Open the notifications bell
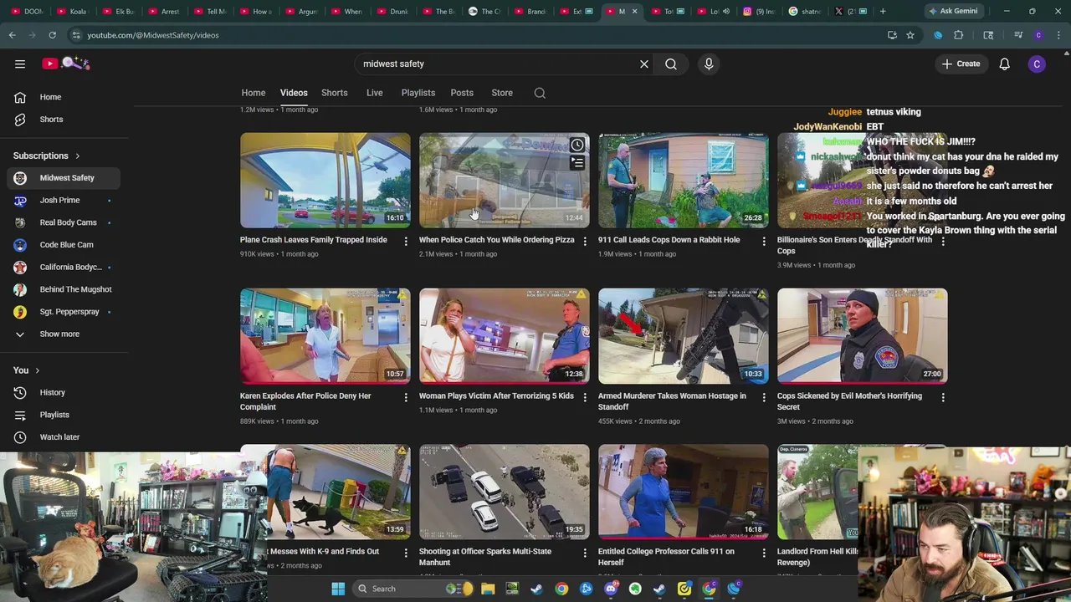This screenshot has width=1071, height=602. point(1004,64)
